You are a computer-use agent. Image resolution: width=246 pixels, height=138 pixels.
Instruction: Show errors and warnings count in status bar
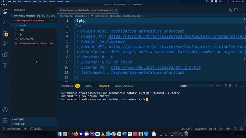pyautogui.click(x=36, y=129)
